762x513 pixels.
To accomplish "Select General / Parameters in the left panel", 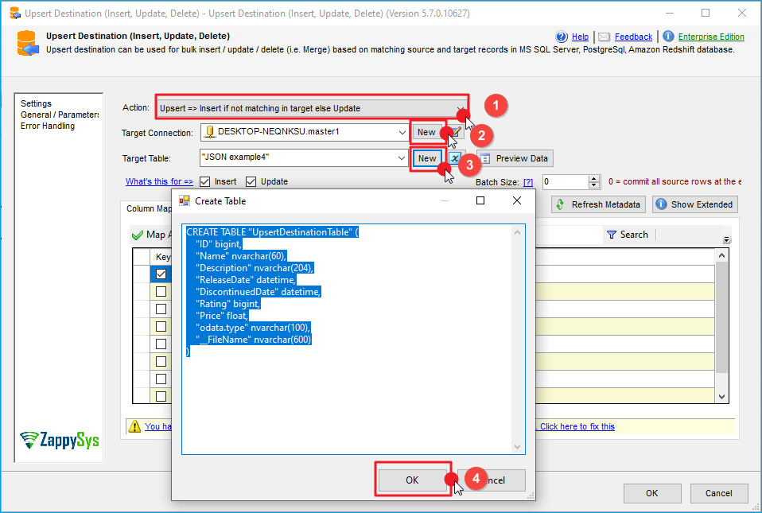I will coord(60,115).
